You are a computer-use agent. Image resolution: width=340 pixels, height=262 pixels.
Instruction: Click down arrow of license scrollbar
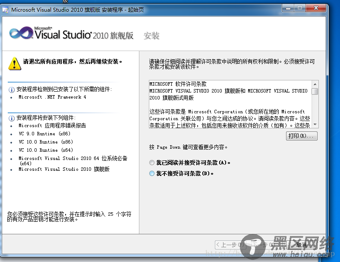tap(315, 125)
